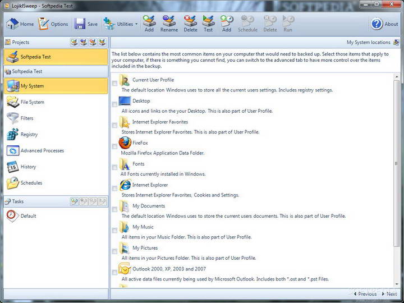The width and height of the screenshot is (404, 303).
Task: Check the Desktop checkbox
Action: 114,104
